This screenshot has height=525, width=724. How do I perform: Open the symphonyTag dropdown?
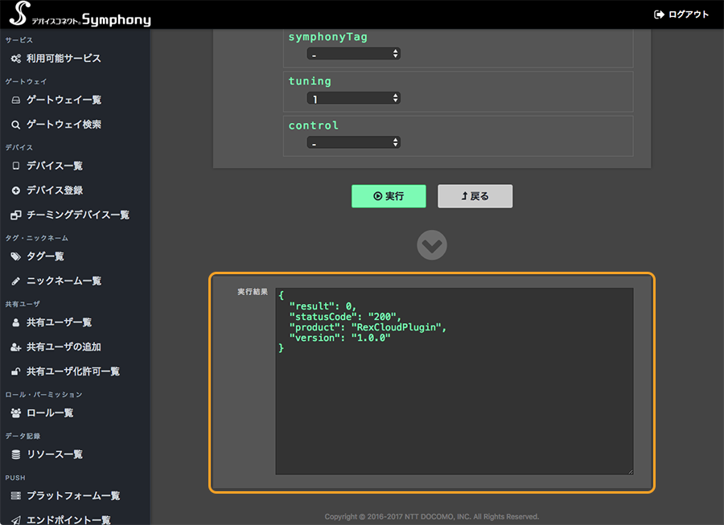point(354,54)
